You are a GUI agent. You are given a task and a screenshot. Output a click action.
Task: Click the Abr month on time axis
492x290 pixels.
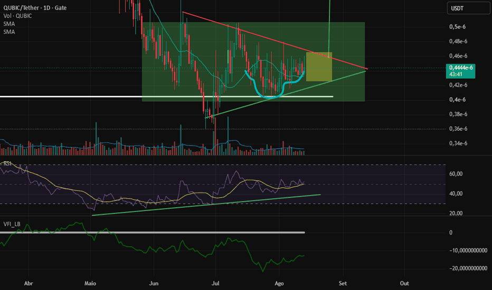(x=29, y=284)
